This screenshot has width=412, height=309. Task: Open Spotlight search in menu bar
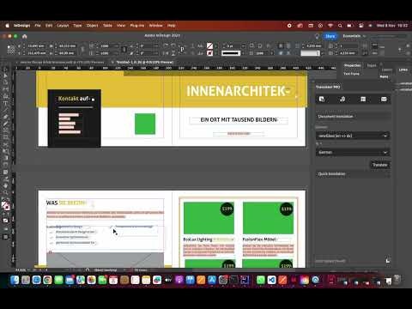pos(340,26)
